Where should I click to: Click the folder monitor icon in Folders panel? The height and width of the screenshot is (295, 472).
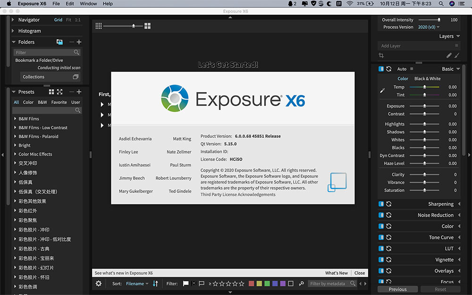click(59, 42)
